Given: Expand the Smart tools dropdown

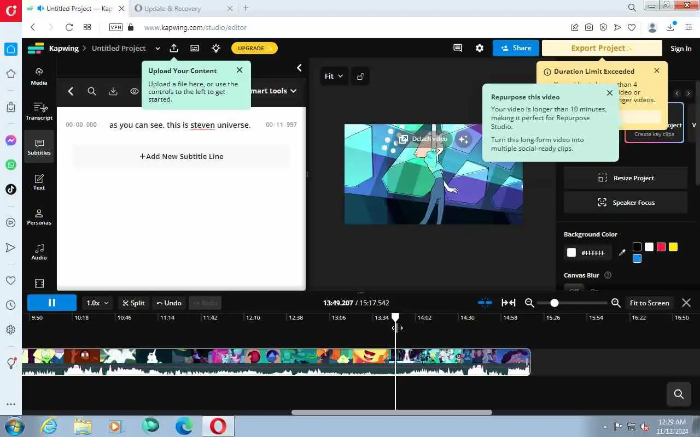Looking at the screenshot, I should [x=273, y=91].
